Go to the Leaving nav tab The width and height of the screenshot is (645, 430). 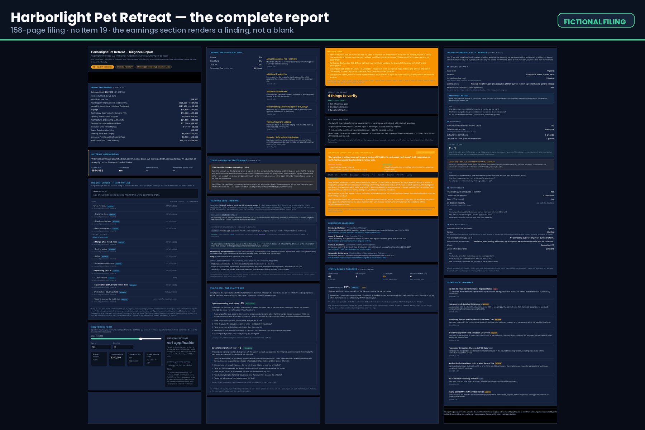point(409,175)
